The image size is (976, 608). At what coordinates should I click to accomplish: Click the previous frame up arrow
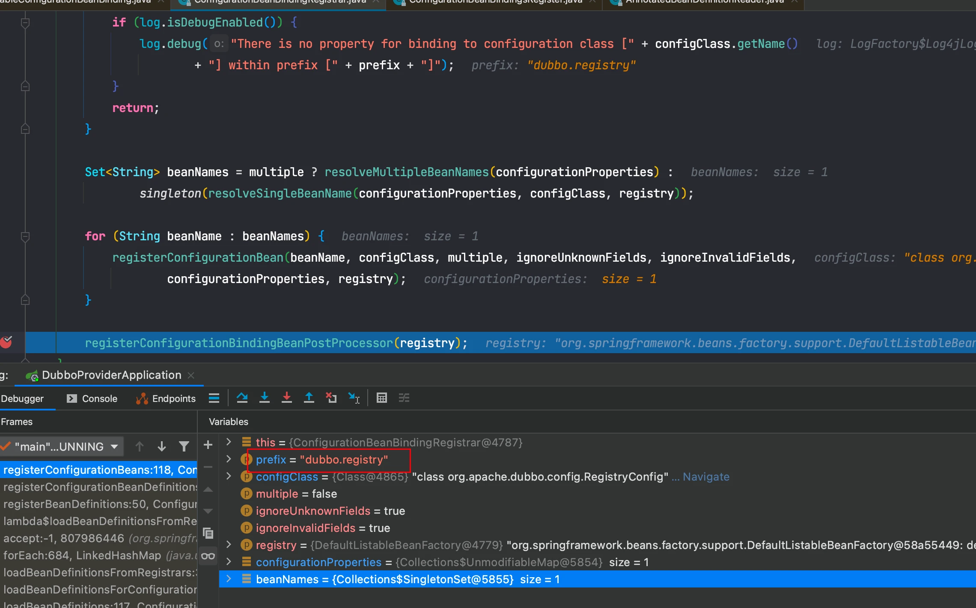[140, 447]
